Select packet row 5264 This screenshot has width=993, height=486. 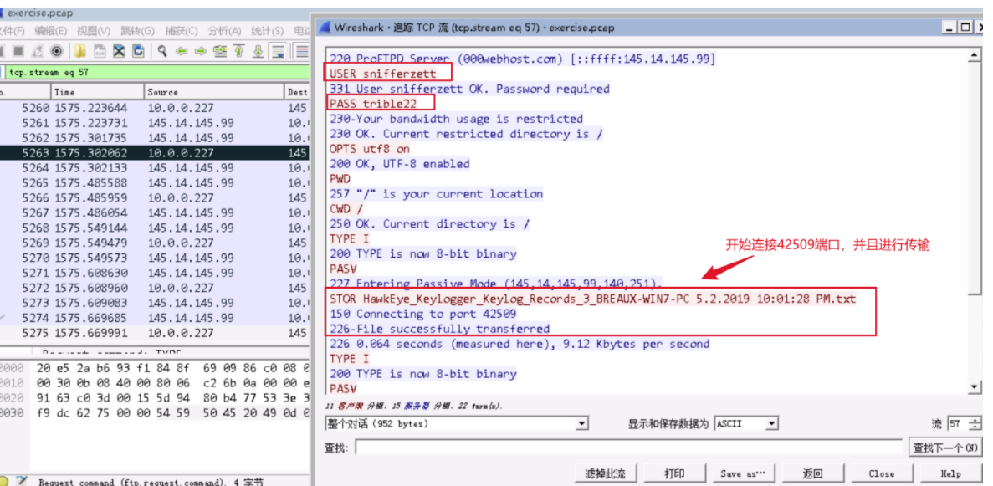[x=155, y=168]
